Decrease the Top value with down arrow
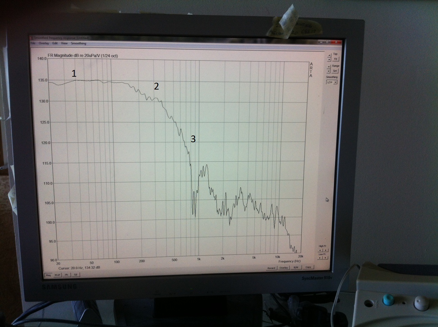Viewport: 438px width, 327px height. pyautogui.click(x=329, y=59)
